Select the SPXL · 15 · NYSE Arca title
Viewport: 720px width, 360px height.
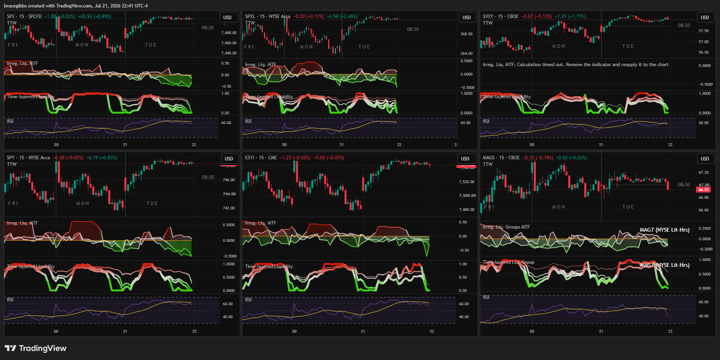tap(268, 16)
